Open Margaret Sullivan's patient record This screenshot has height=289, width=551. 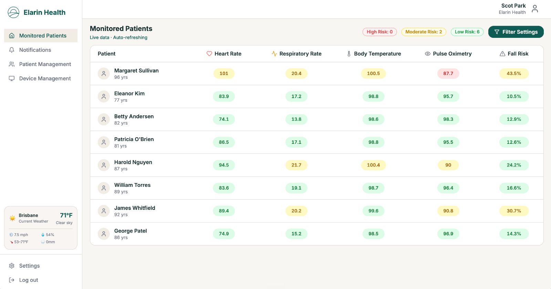317,74
